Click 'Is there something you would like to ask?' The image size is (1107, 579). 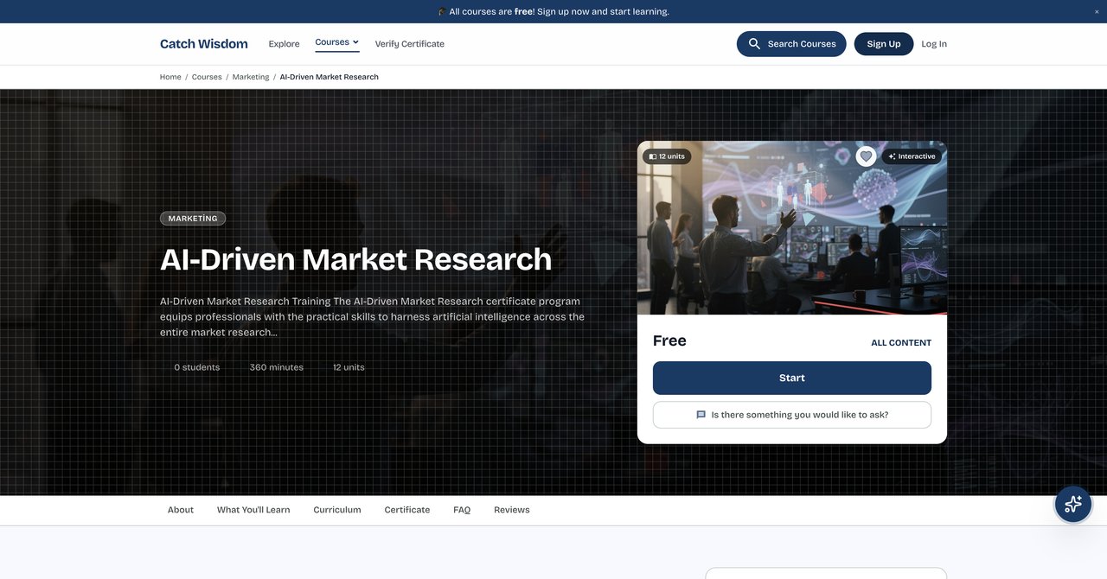tap(792, 415)
